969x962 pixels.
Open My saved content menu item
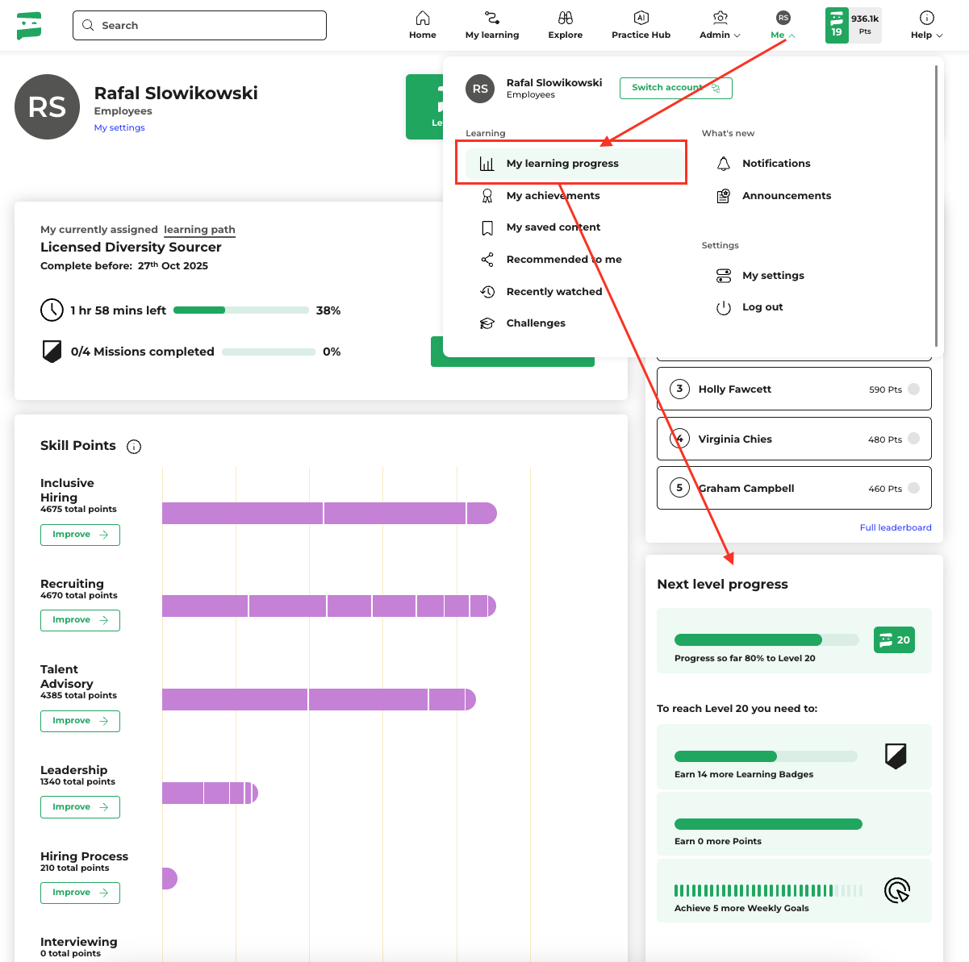(553, 227)
